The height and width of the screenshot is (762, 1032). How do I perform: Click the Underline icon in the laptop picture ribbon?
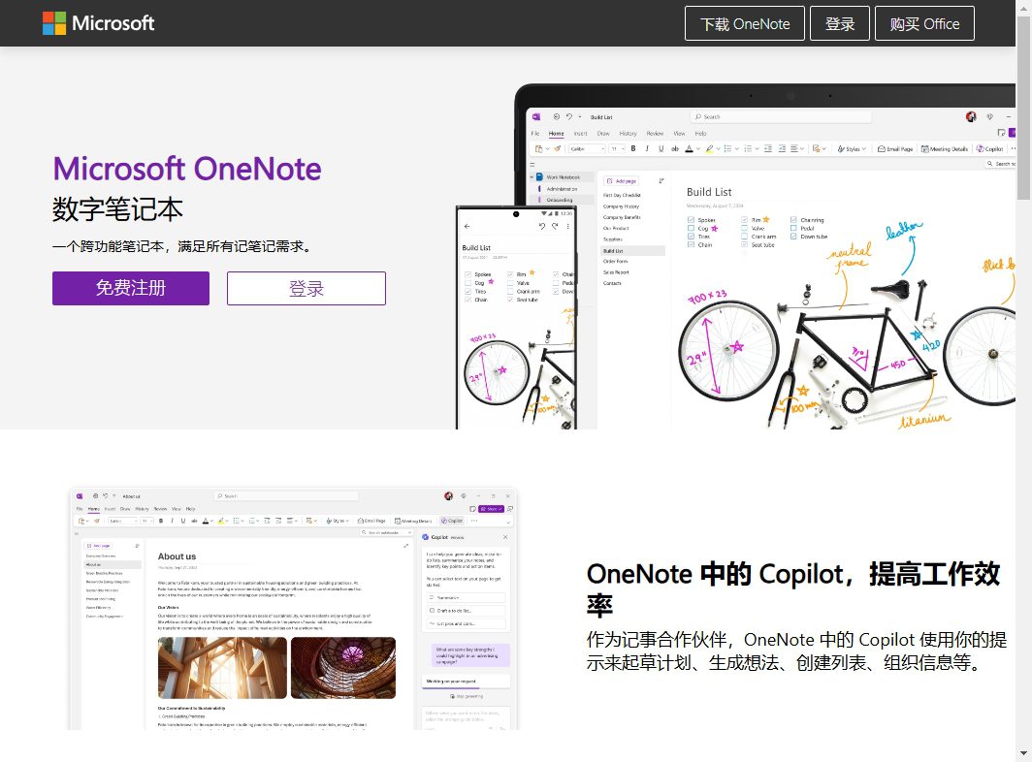pyautogui.click(x=661, y=148)
